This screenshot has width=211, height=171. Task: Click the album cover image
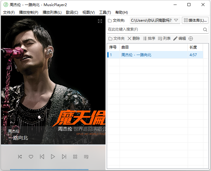click(53, 80)
